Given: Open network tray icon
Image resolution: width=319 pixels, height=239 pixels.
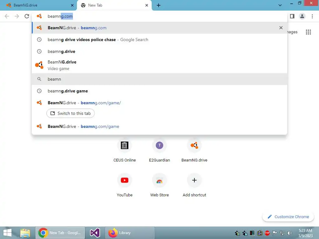Looking at the screenshot, I should click(x=282, y=233).
